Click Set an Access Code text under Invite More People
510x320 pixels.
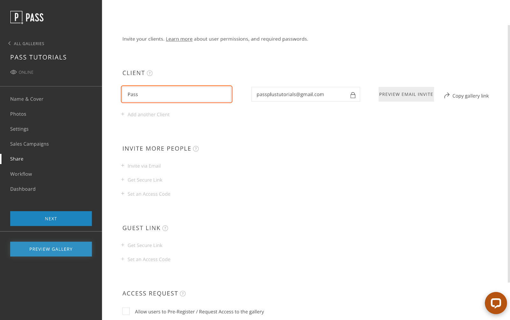pyautogui.click(x=149, y=194)
